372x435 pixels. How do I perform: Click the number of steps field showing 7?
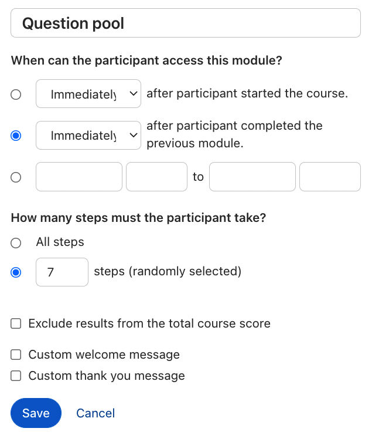click(x=62, y=272)
